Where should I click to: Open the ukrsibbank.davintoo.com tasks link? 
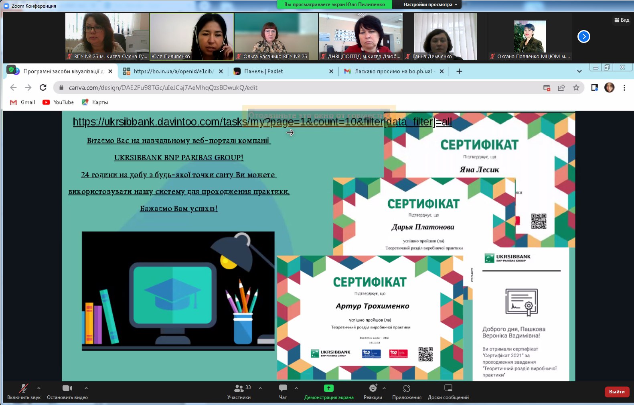coord(262,122)
